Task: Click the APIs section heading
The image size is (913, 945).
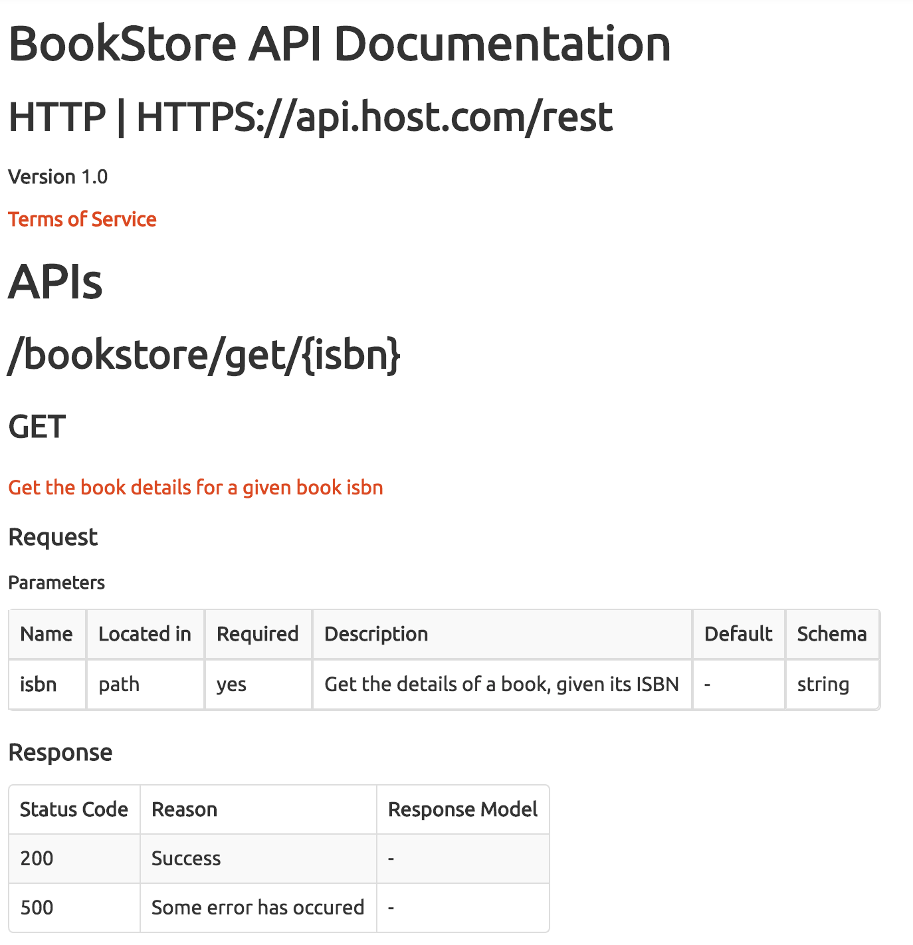Action: [56, 282]
